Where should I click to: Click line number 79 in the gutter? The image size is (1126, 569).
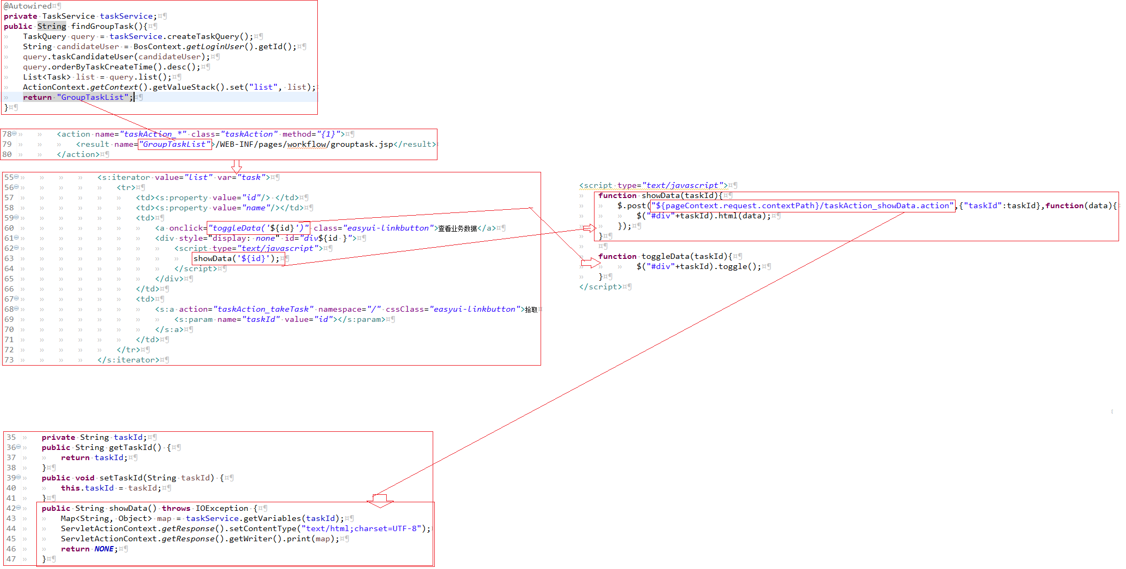click(7, 144)
